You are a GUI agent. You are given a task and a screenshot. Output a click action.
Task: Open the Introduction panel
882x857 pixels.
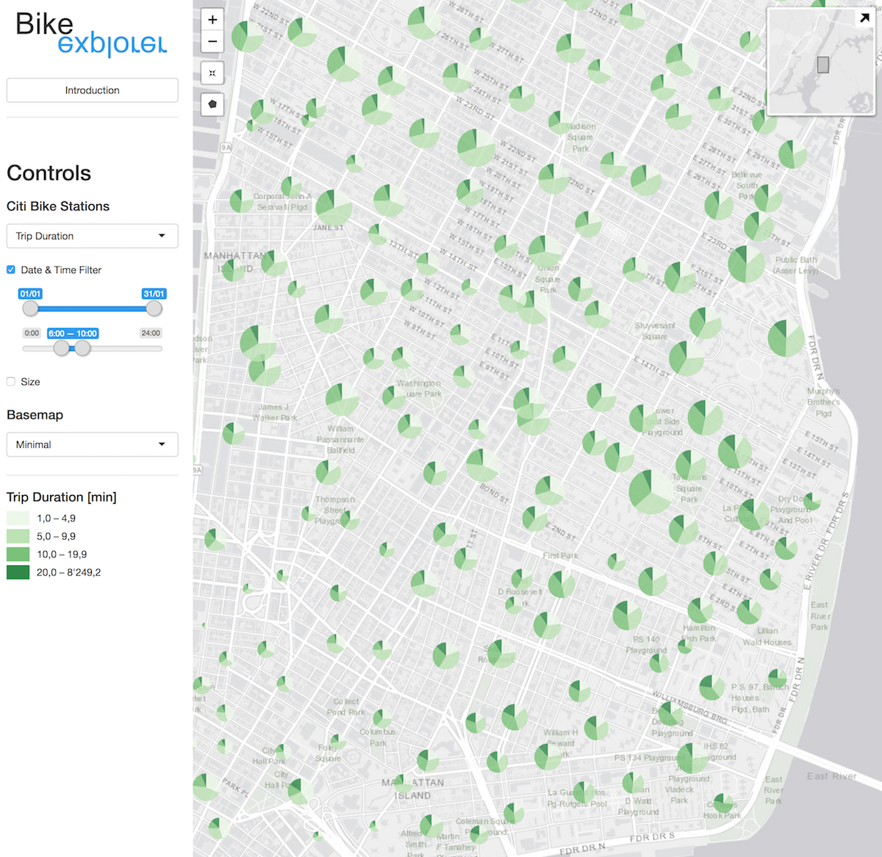93,90
